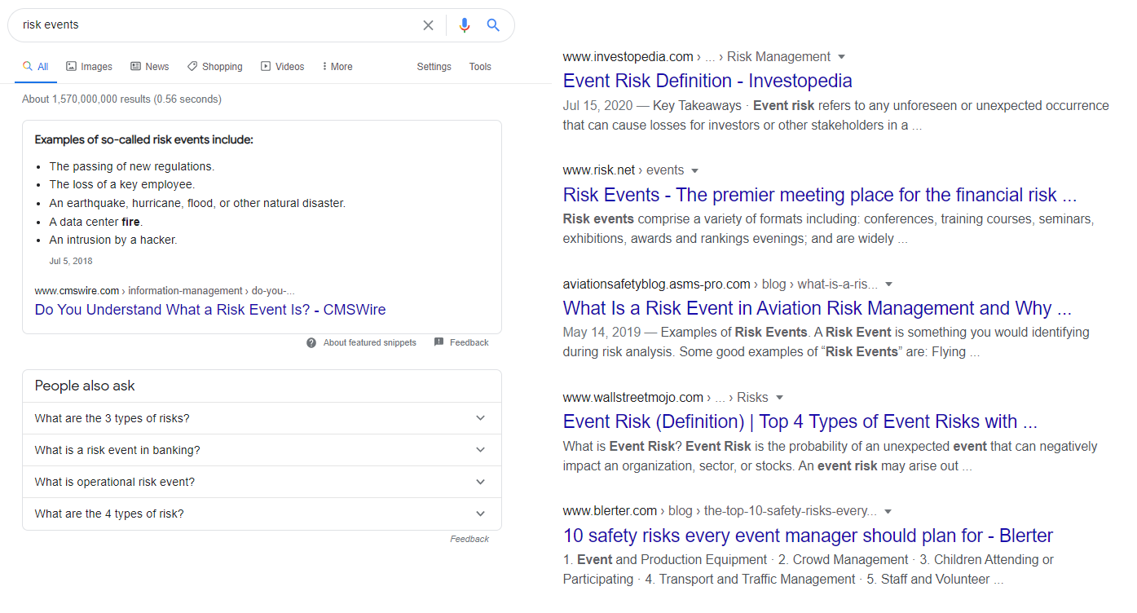1137x613 pixels.
Task: Click 'People also ask' heading
Action: click(85, 386)
